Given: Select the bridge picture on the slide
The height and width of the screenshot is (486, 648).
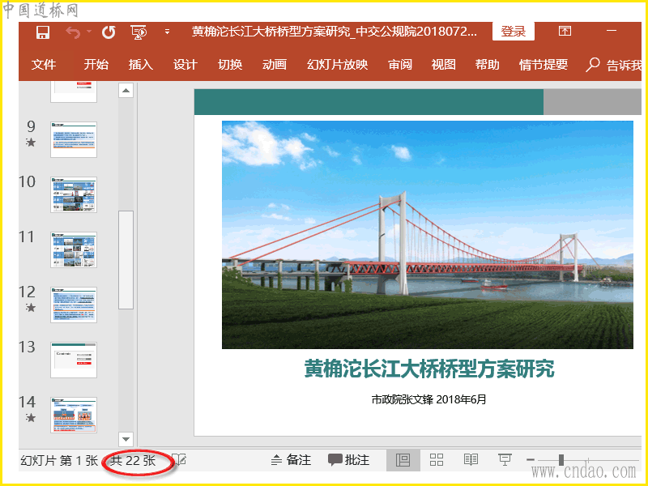Looking at the screenshot, I should (428, 235).
